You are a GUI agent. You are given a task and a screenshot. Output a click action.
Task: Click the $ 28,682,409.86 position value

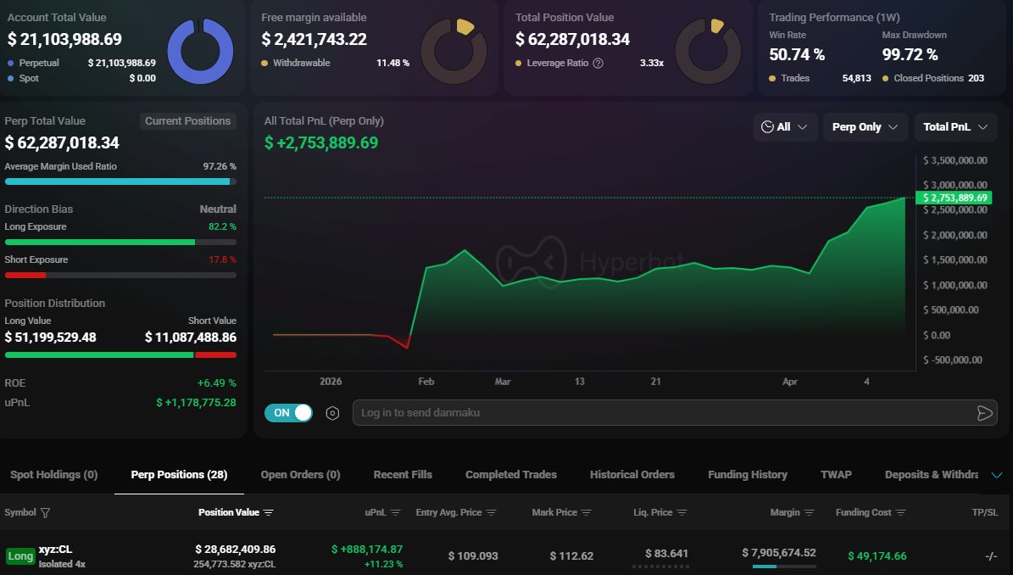click(x=235, y=550)
